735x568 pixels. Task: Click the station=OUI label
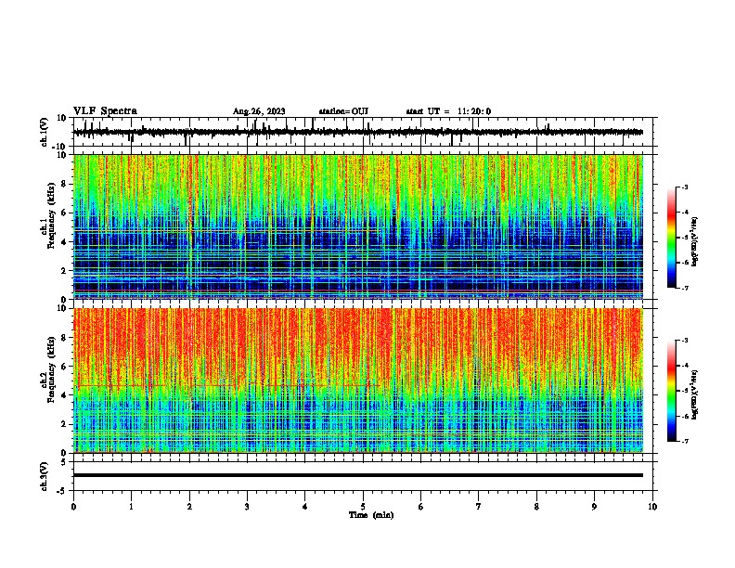343,111
